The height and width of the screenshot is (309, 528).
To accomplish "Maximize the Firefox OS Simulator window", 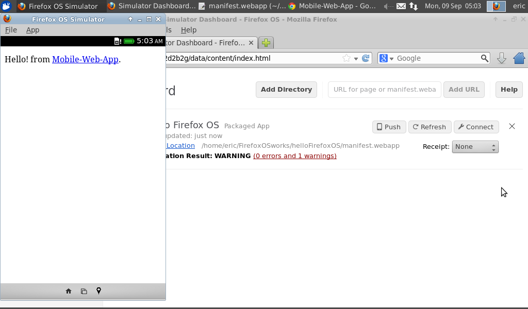I will (x=149, y=19).
